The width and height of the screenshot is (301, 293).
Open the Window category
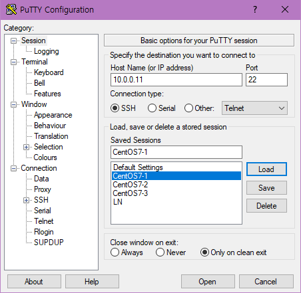[34, 104]
